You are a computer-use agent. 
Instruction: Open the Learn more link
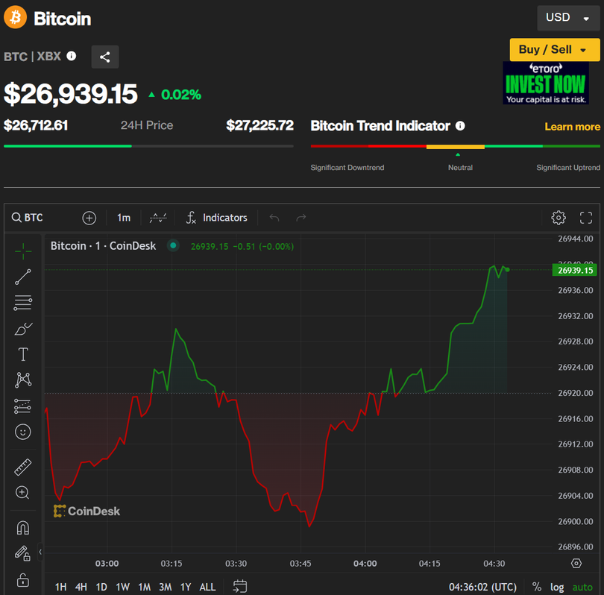572,127
